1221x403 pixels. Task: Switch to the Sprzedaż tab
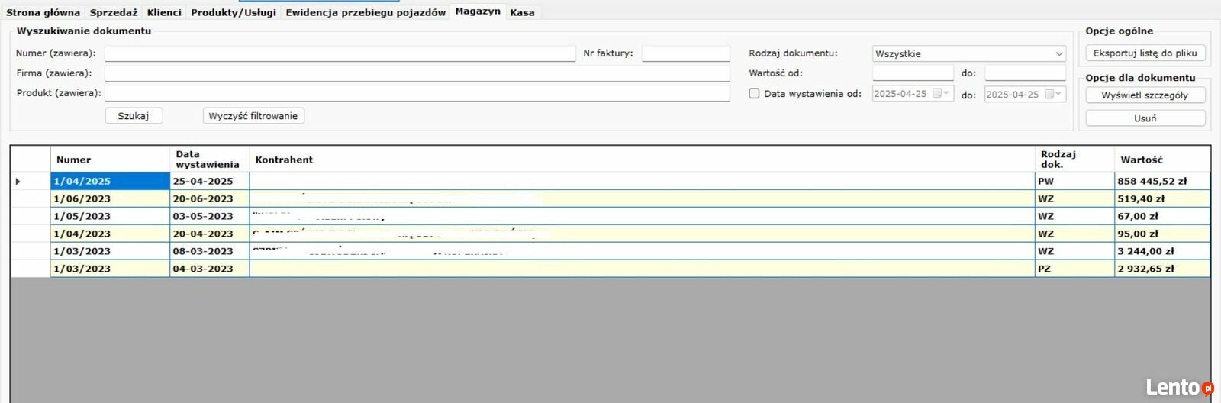click(x=113, y=12)
